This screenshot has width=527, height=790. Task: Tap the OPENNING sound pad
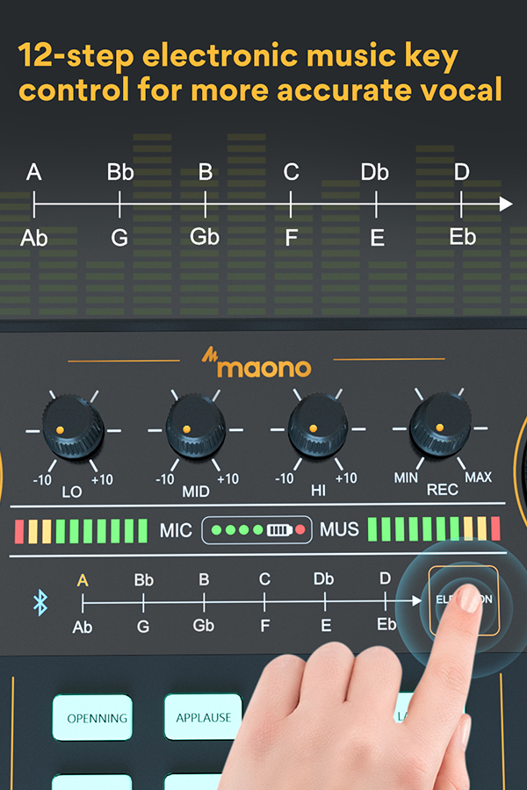[92, 717]
